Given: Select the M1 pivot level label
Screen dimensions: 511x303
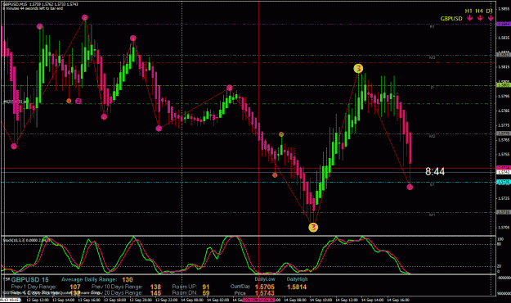Looking at the screenshot, I should 432,215.
